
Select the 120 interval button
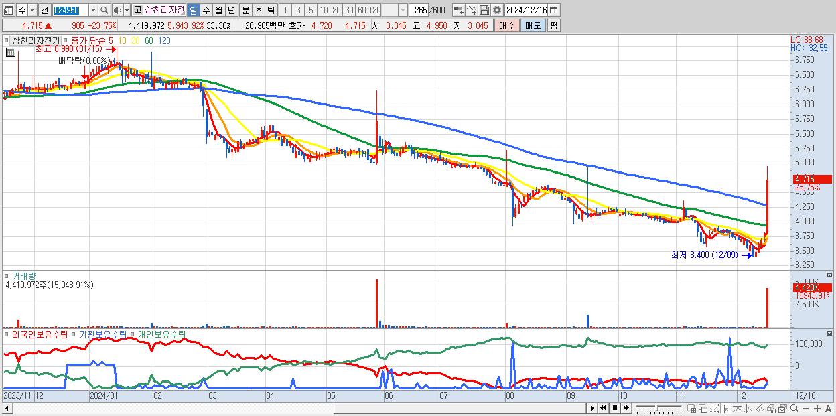click(x=375, y=10)
